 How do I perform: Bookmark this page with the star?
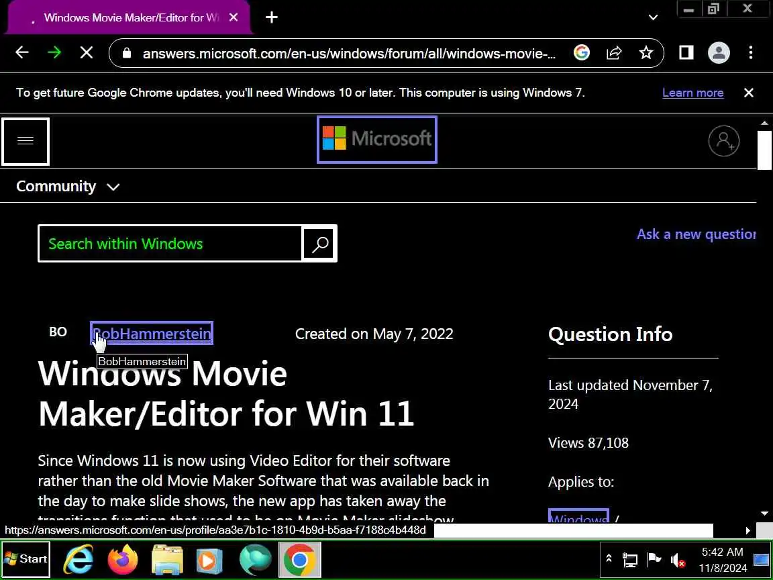point(646,52)
